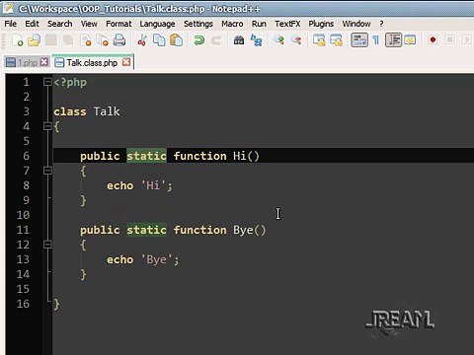The image size is (474, 355).
Task: Click the New file toolbar icon
Action: 17,40
